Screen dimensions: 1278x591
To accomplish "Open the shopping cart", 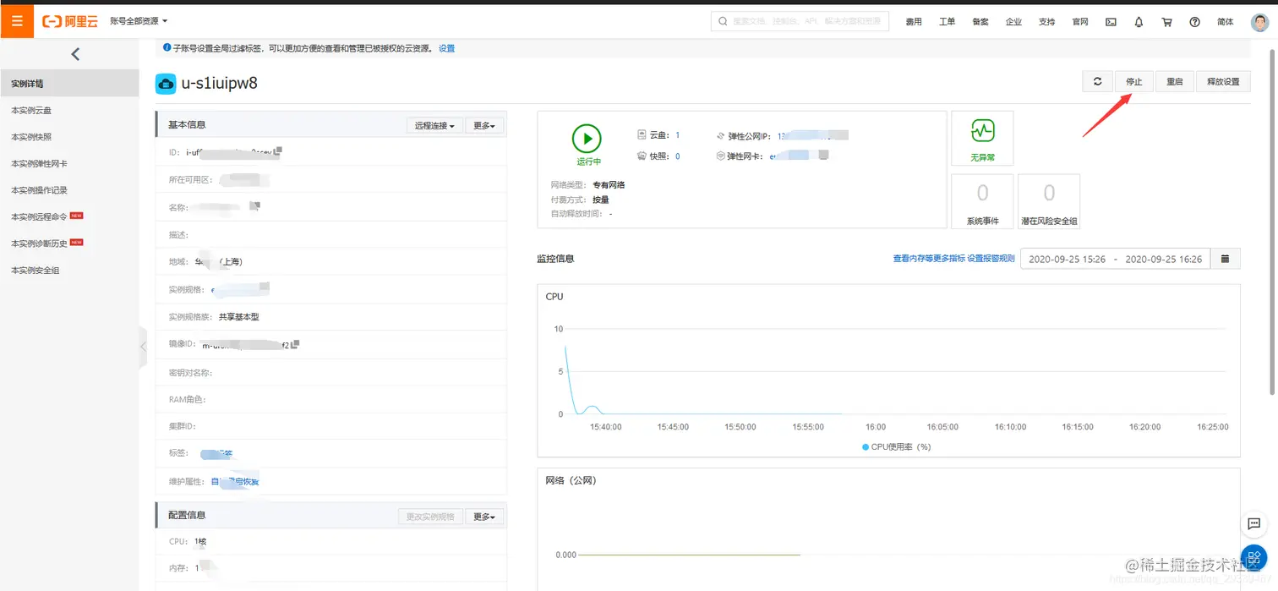I will click(1166, 22).
